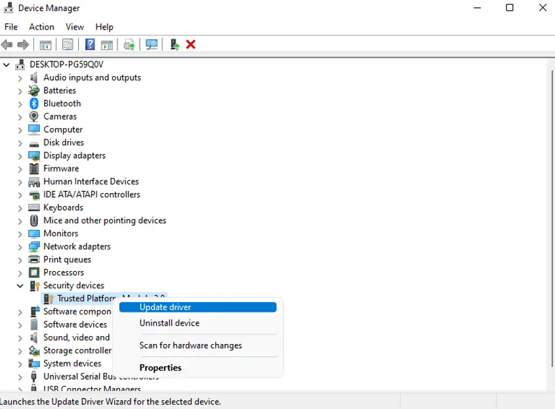Click the Show/Hide console tree toolbar icon

tap(45, 45)
